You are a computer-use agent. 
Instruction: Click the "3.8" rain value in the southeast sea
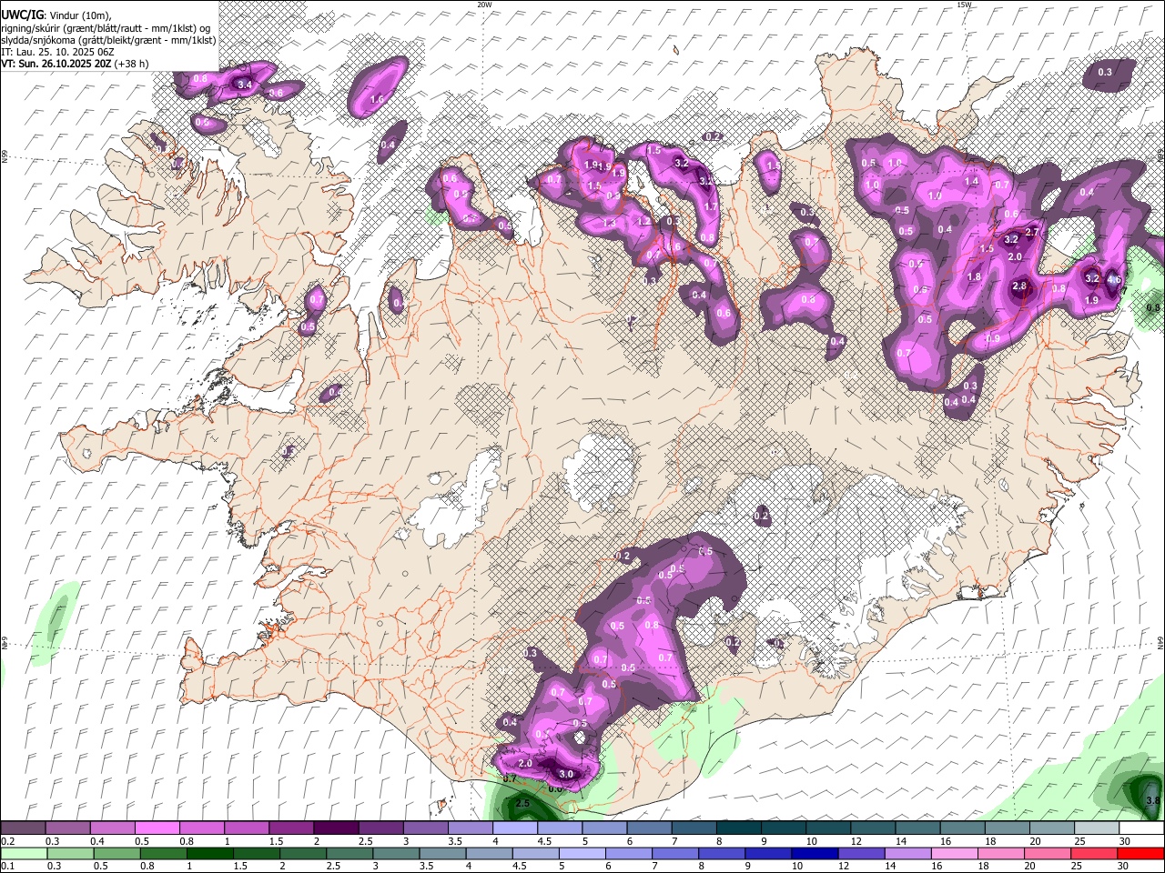(x=1153, y=801)
